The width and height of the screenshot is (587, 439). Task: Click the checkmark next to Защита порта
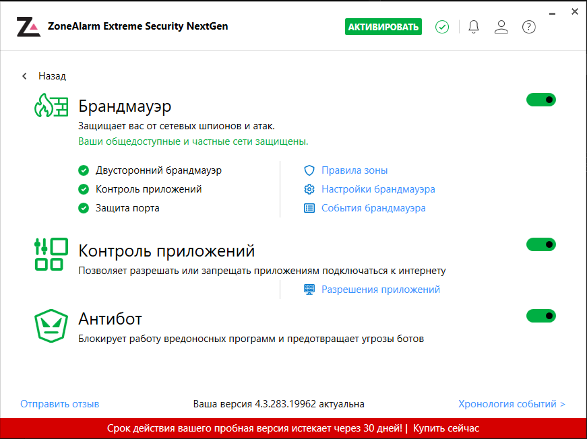(x=84, y=208)
